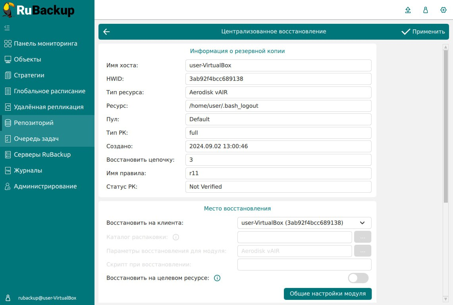This screenshot has height=305, width=453.
Task: Go to Глобальное расписание section
Action: (x=49, y=91)
